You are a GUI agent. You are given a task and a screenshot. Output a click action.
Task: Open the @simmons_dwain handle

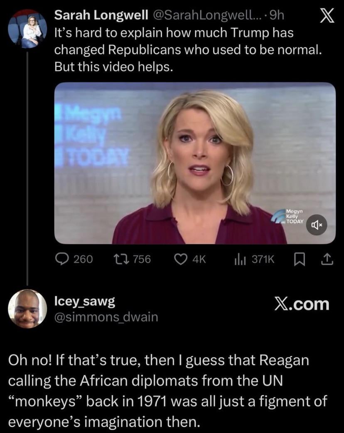pyautogui.click(x=106, y=317)
